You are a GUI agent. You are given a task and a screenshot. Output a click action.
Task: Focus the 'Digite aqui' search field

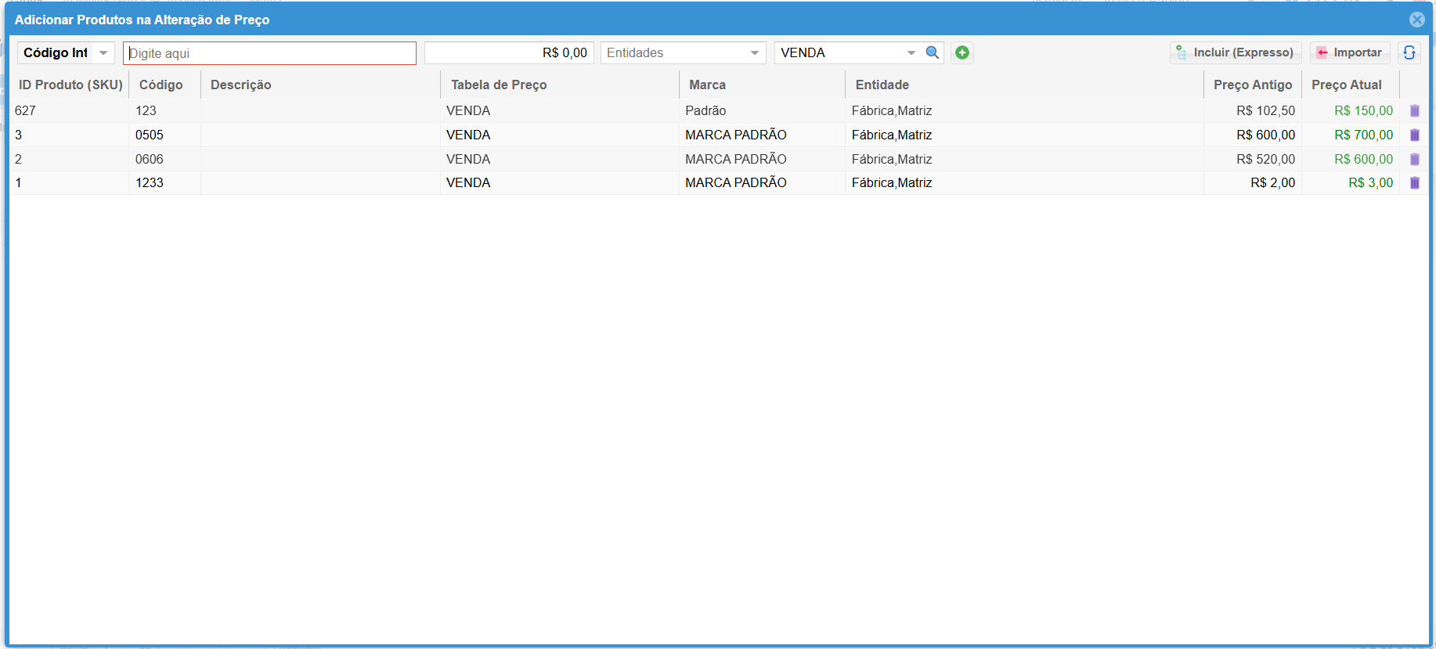269,53
